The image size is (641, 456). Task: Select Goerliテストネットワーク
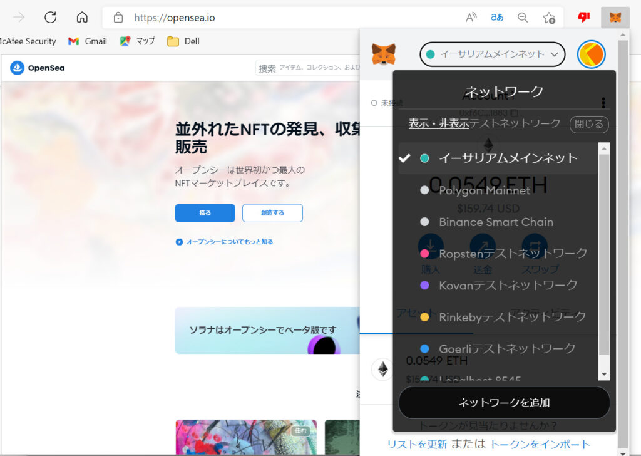tap(498, 348)
